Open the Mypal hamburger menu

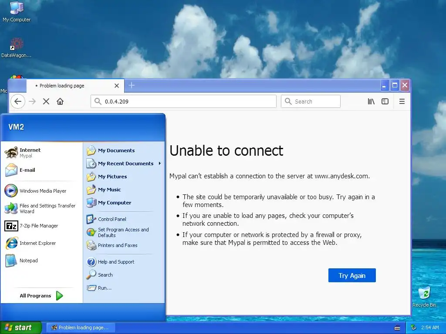[x=402, y=101]
